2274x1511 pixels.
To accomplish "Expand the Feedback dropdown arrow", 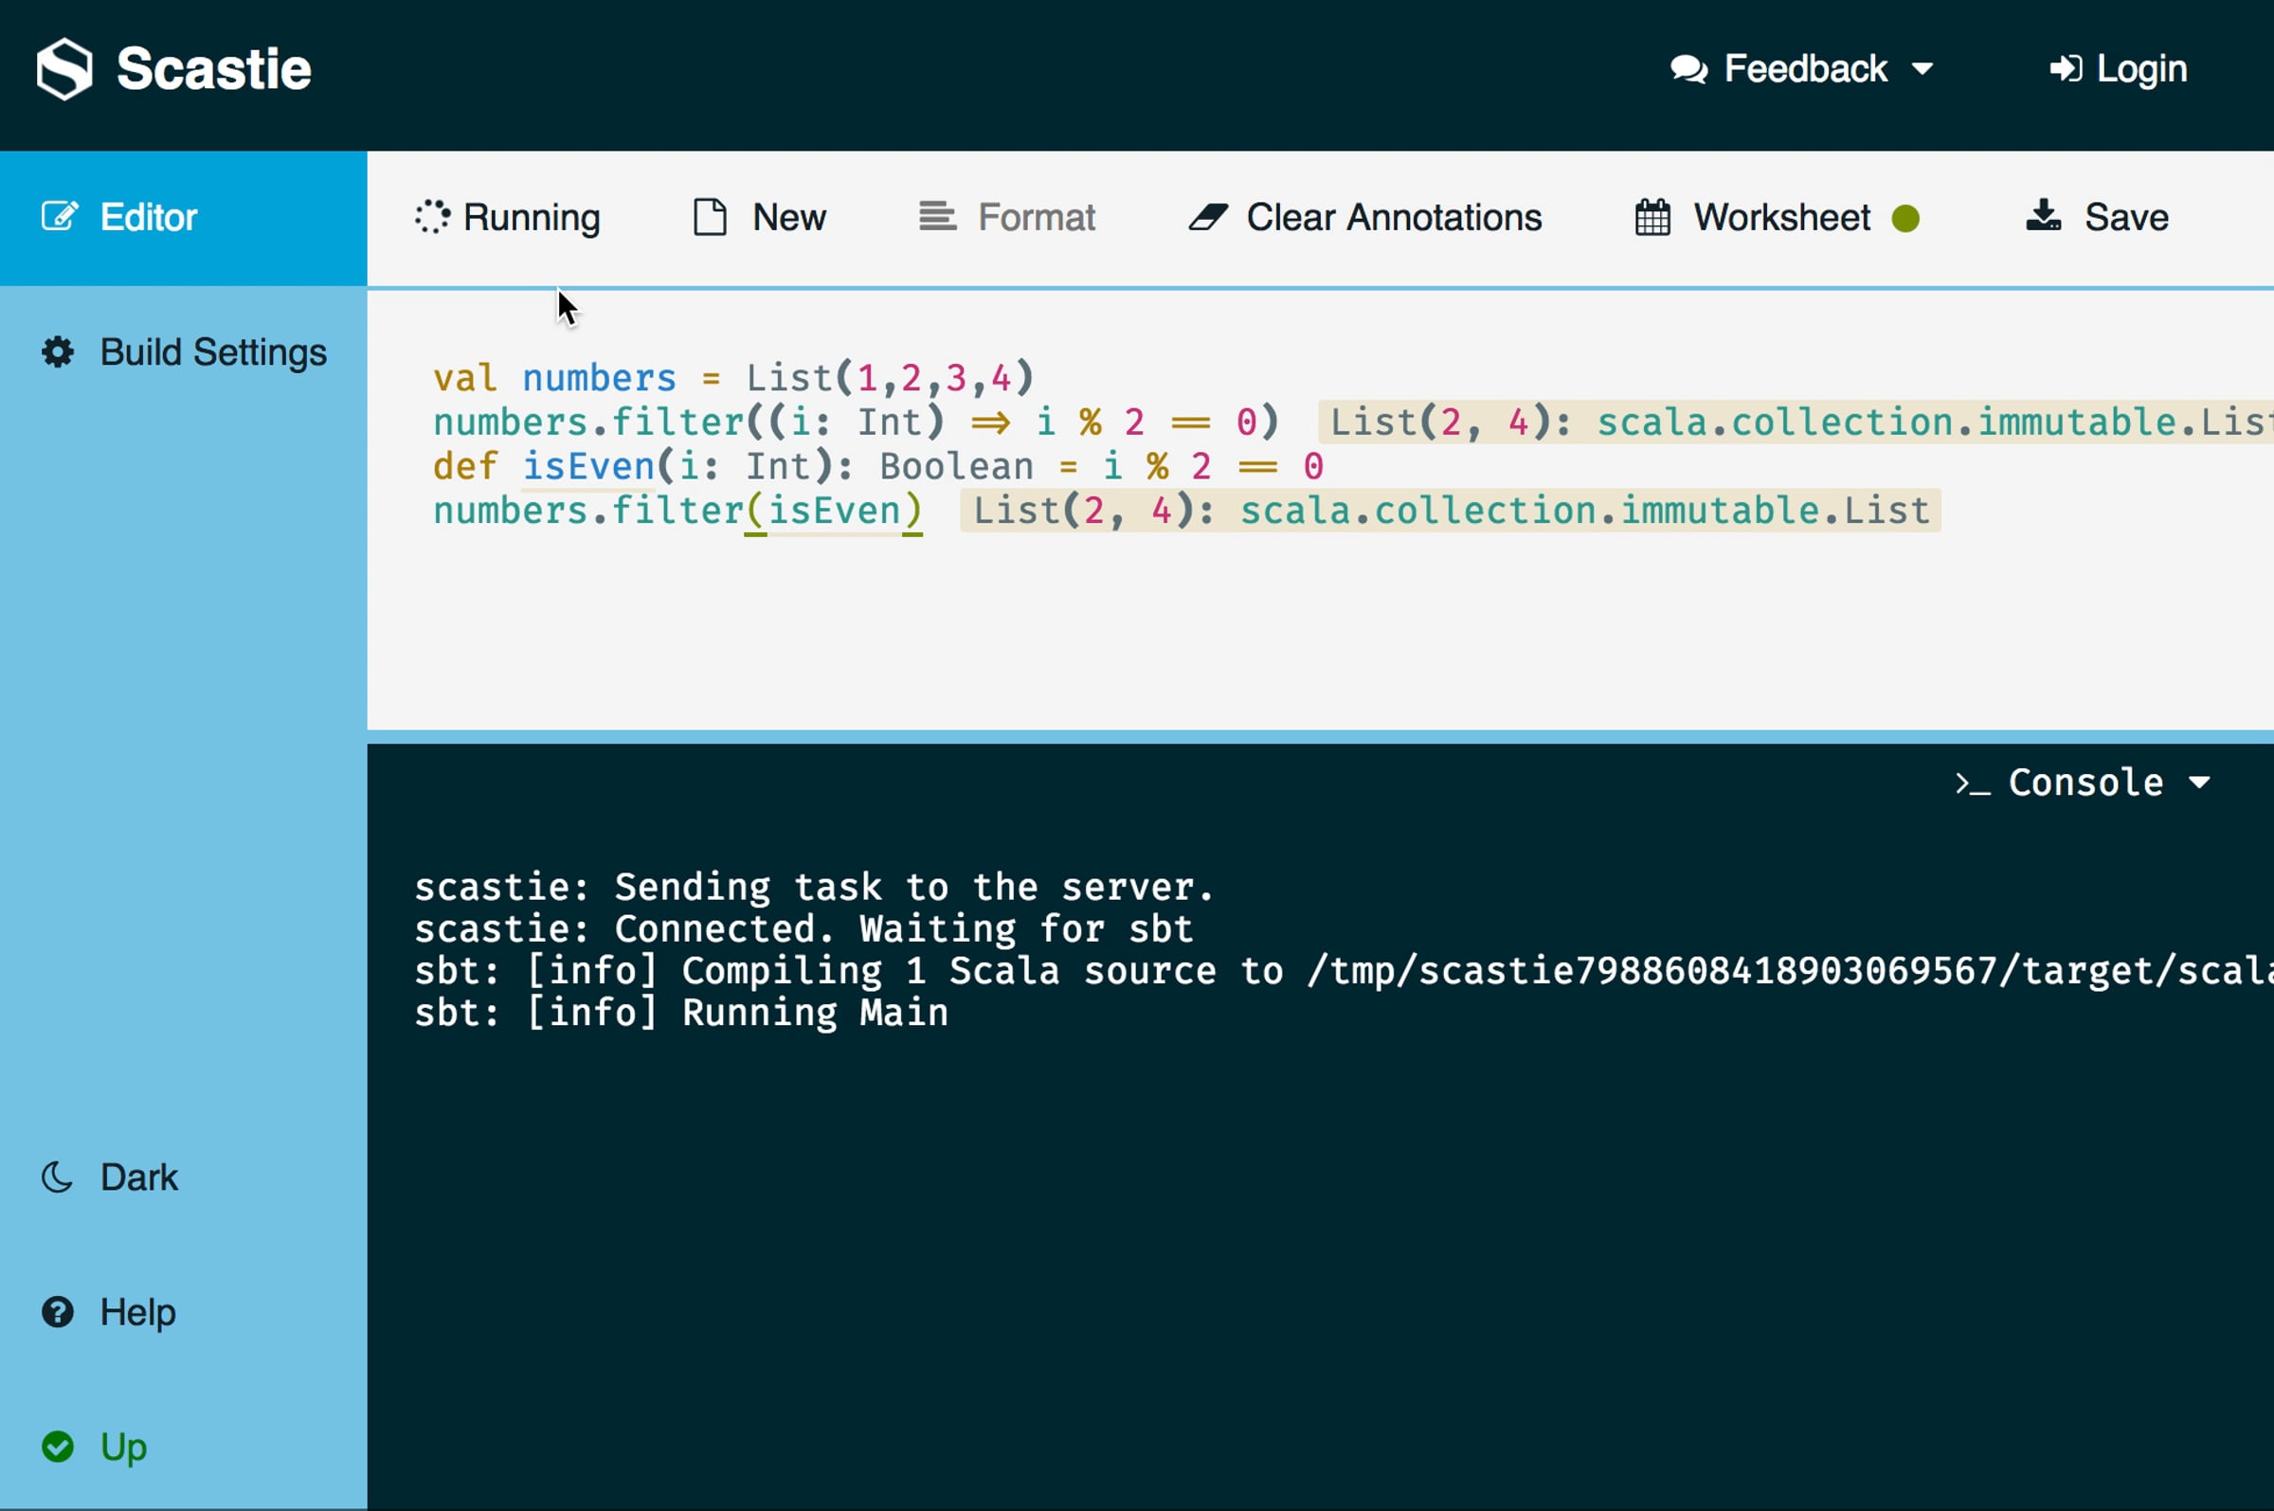I will [x=1922, y=69].
